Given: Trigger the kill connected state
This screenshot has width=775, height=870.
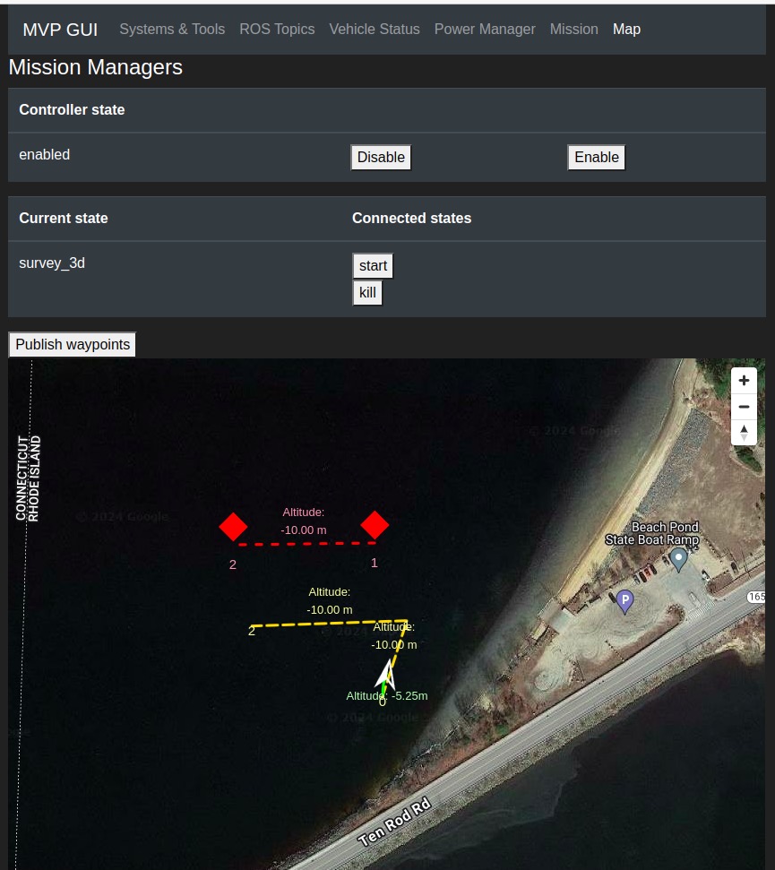Looking at the screenshot, I should 367,292.
